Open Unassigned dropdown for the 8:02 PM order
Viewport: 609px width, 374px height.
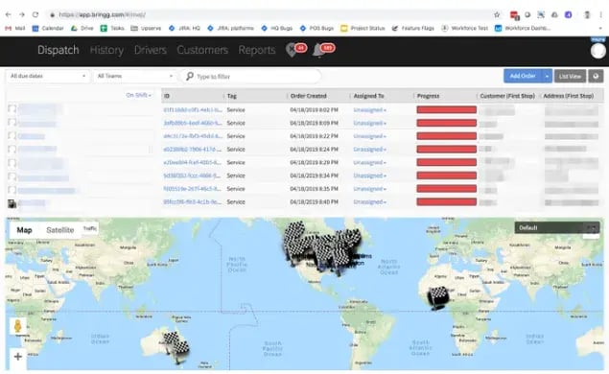tap(370, 110)
